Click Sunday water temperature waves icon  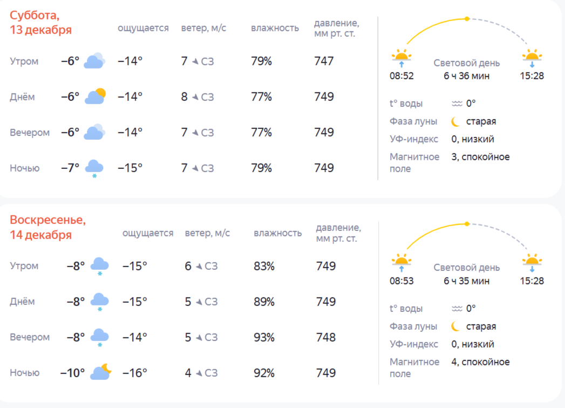point(457,309)
